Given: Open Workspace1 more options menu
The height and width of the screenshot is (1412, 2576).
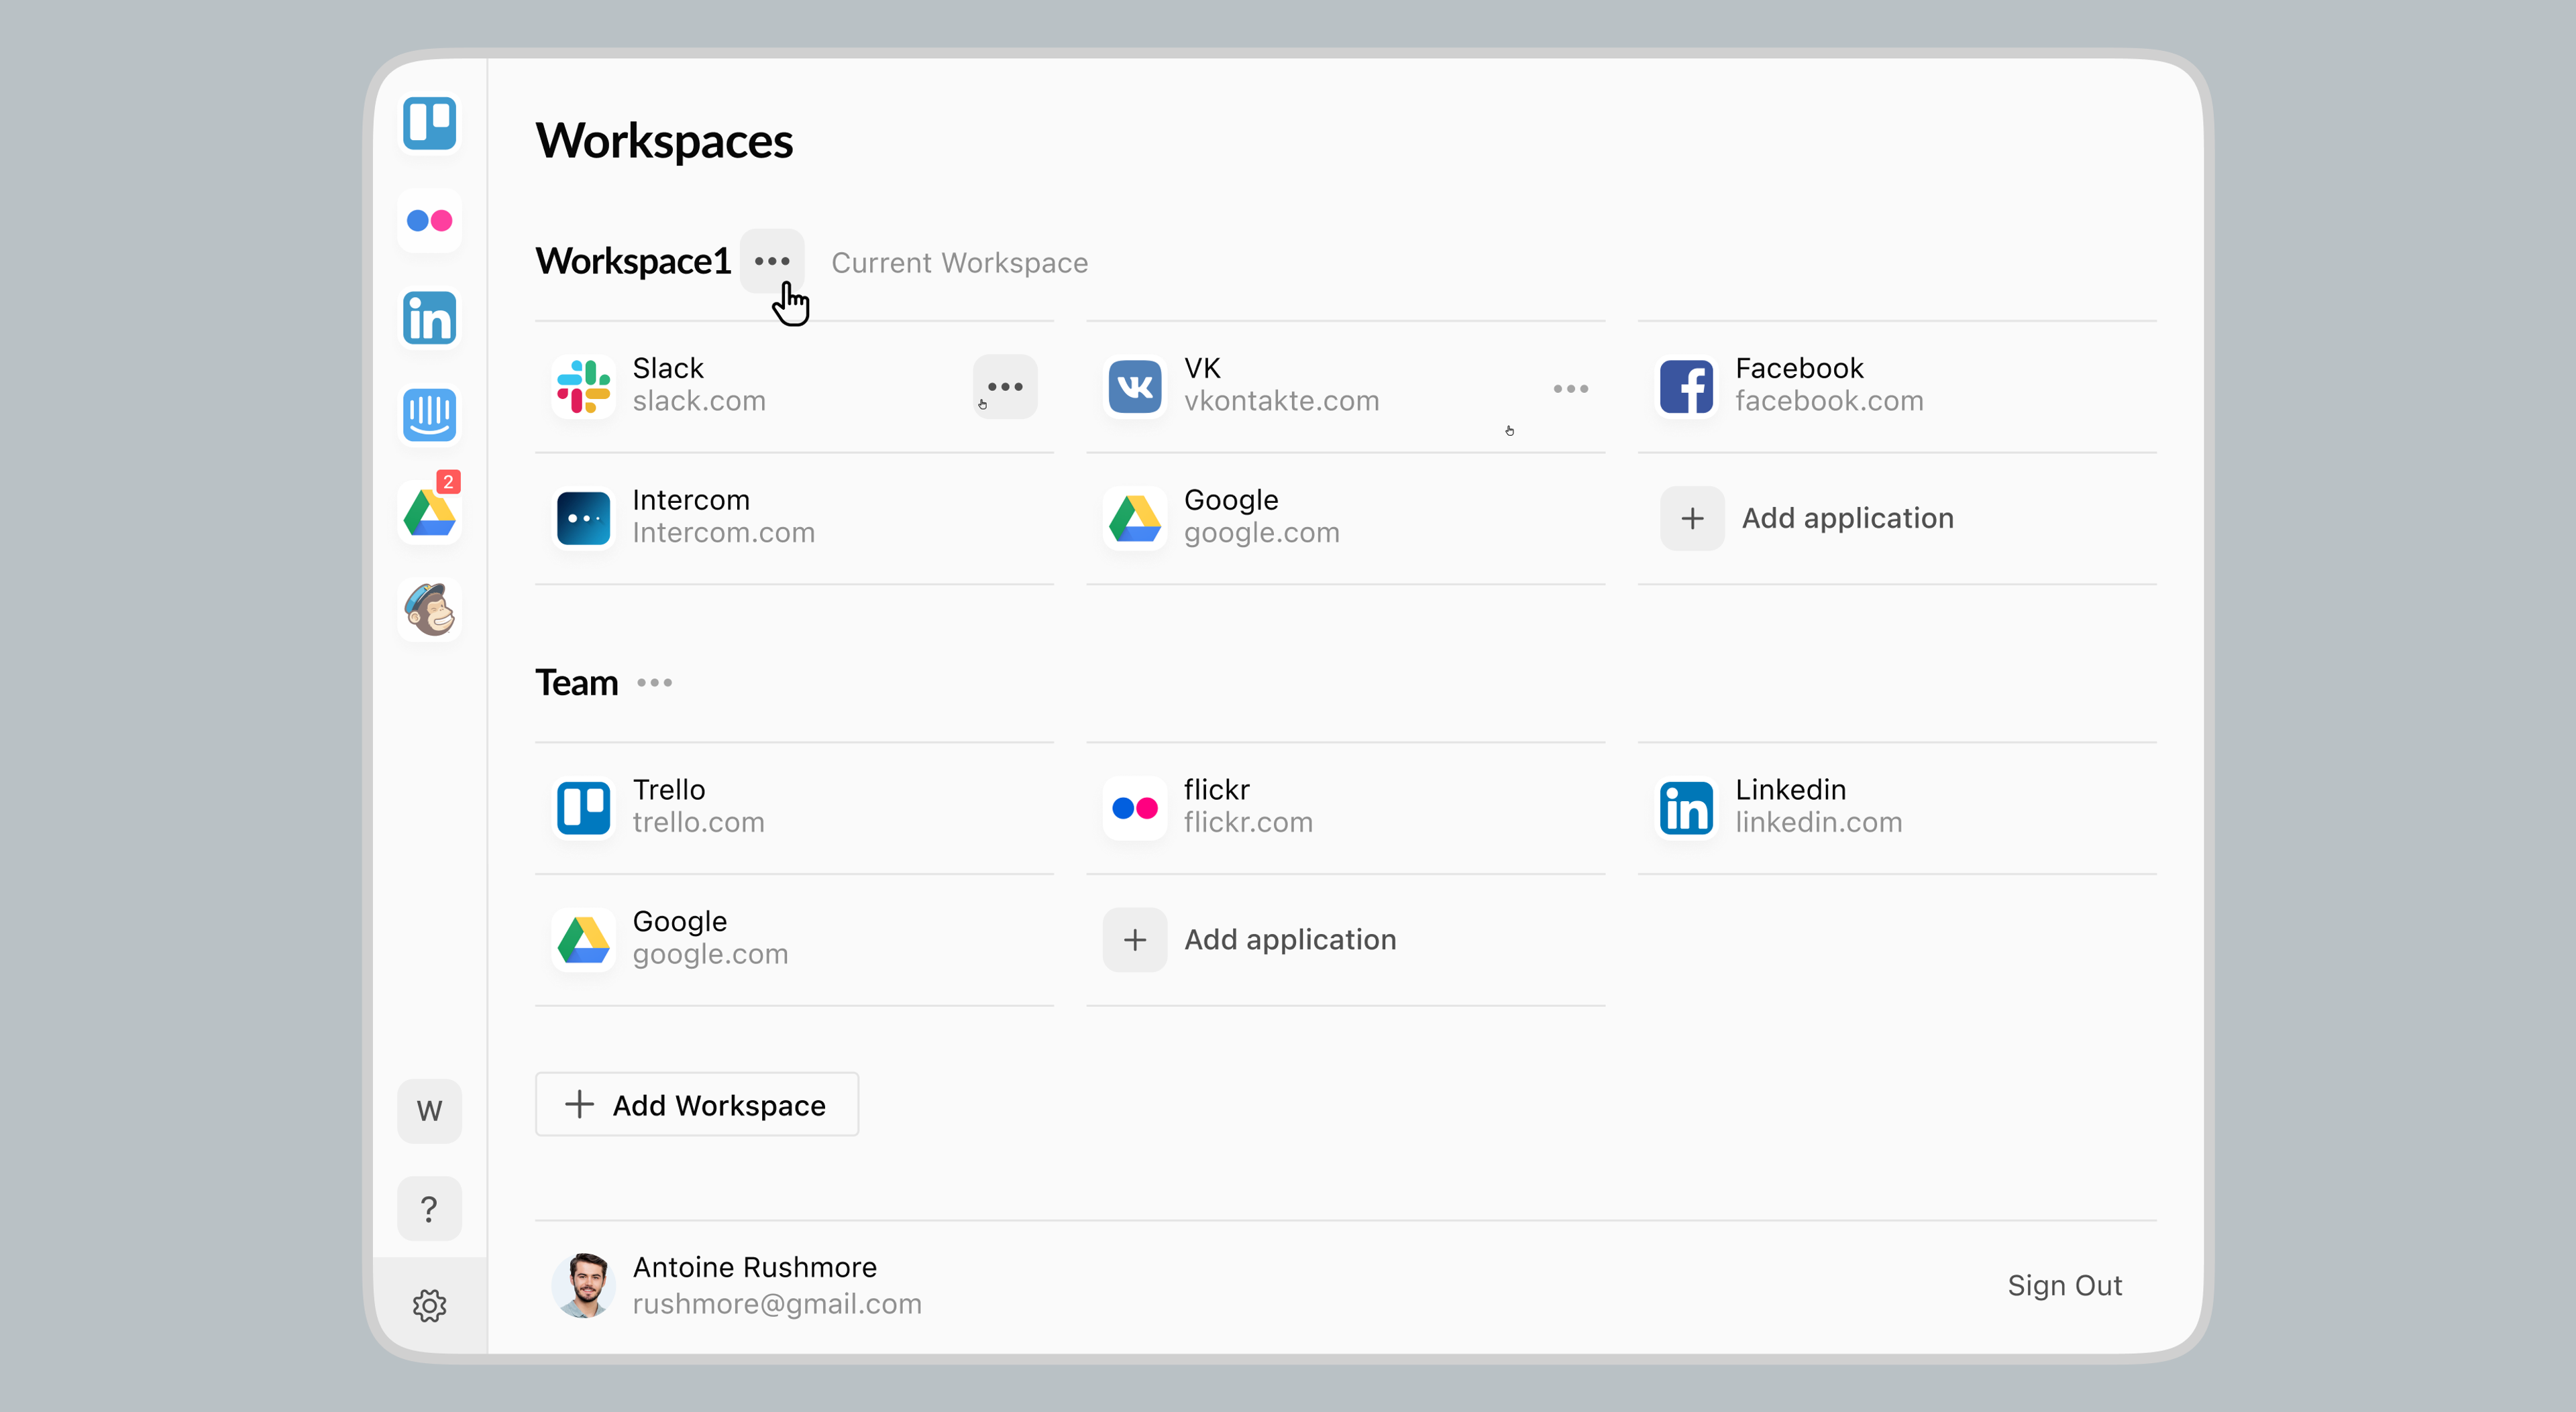Looking at the screenshot, I should (772, 261).
